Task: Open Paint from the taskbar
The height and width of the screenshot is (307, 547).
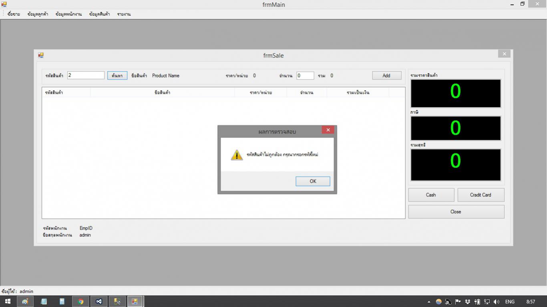Action: click(x=25, y=301)
